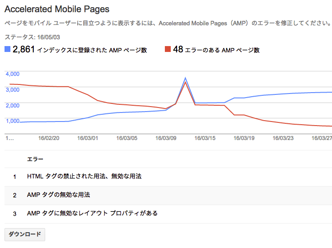332x248 pixels.
Task: Click the y-axis label '1,000'
Action: coord(13,121)
